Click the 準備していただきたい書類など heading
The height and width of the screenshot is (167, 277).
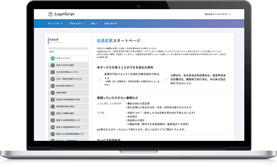[117, 98]
